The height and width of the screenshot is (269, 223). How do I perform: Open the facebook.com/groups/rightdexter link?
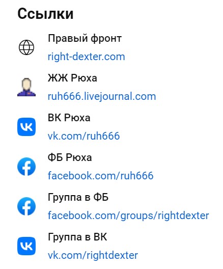[x=128, y=216]
